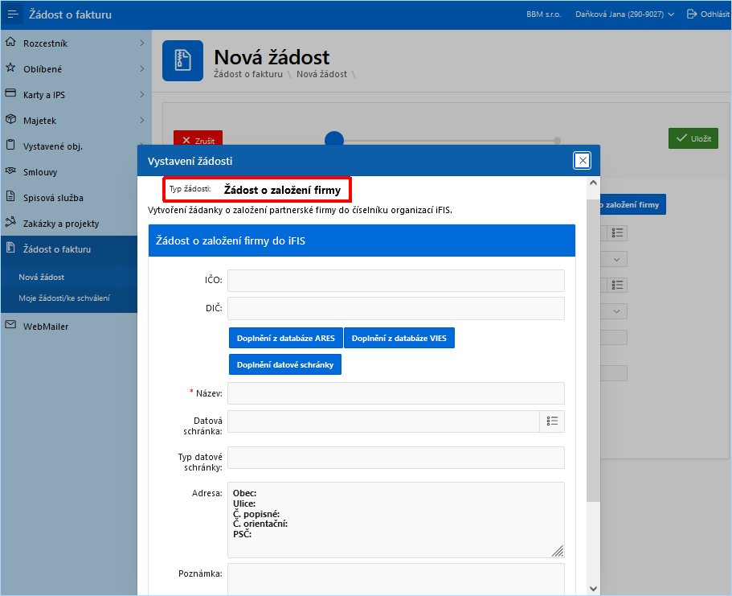Click the Rozcestník home icon
732x596 pixels.
click(x=10, y=43)
